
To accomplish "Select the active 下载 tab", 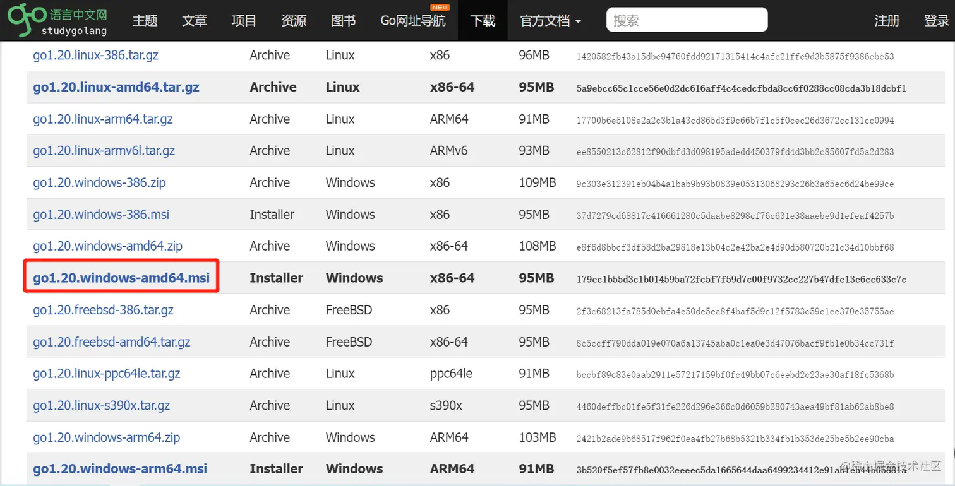I will point(483,21).
